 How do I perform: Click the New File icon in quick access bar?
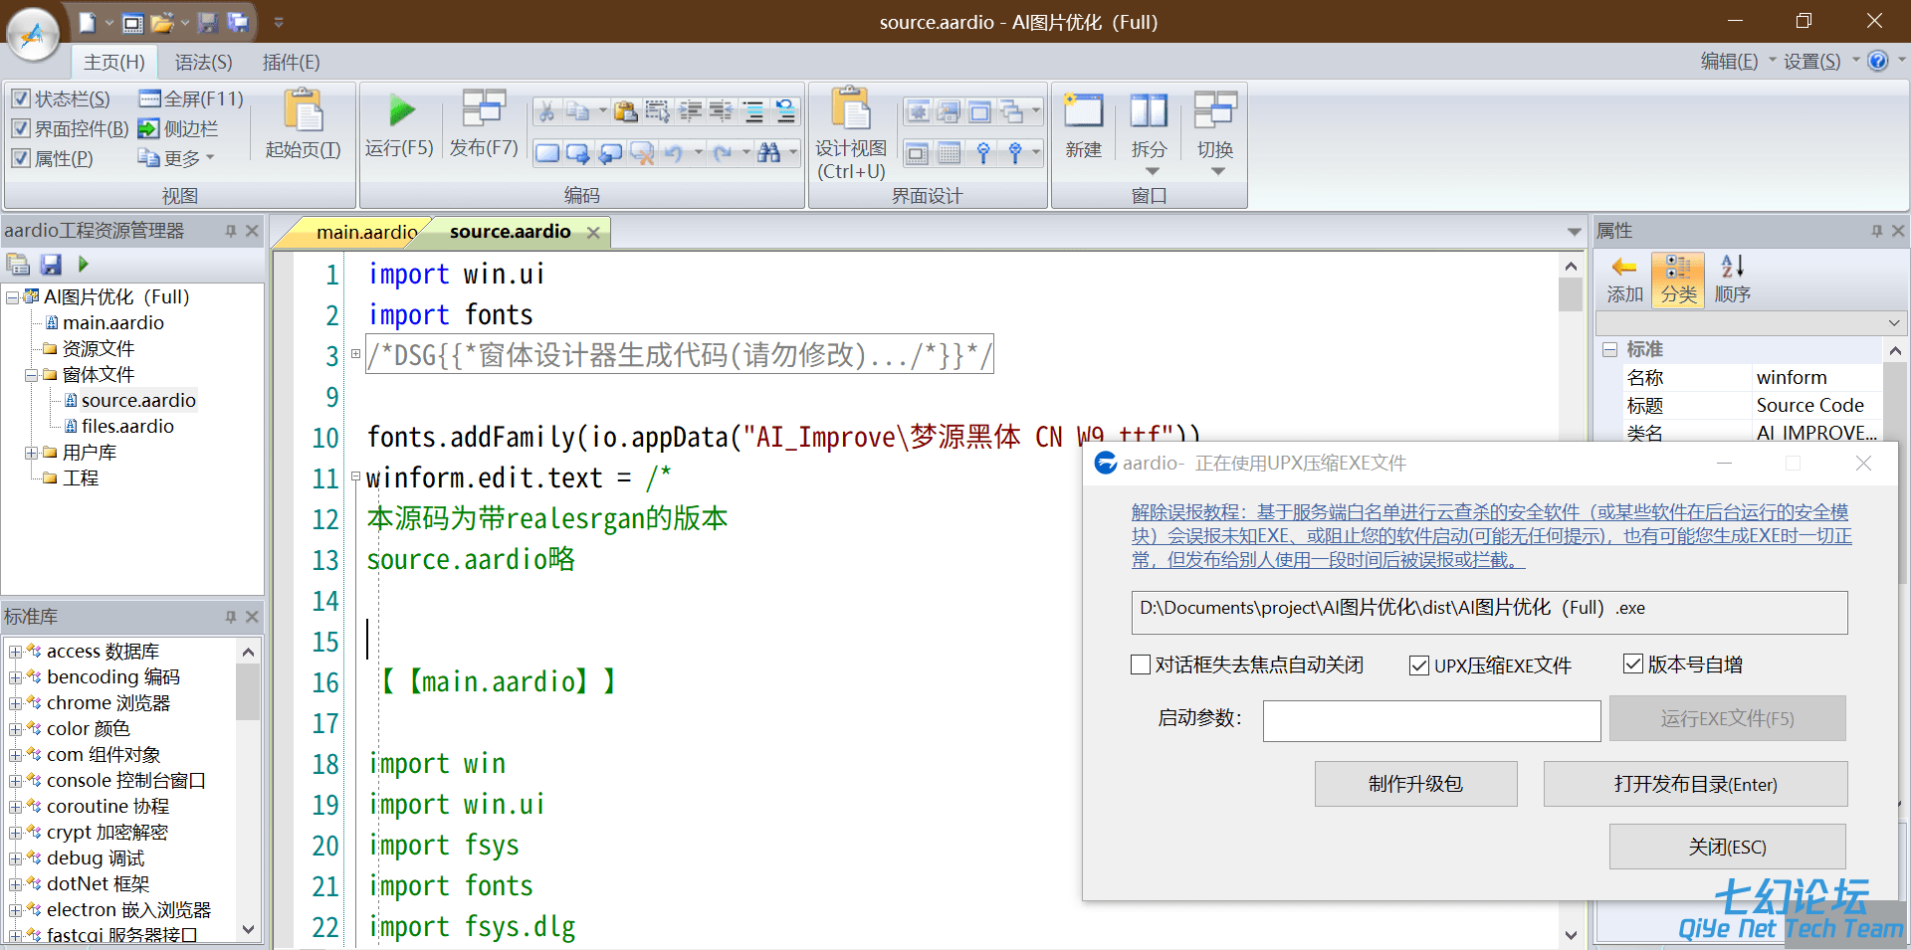pyautogui.click(x=88, y=22)
